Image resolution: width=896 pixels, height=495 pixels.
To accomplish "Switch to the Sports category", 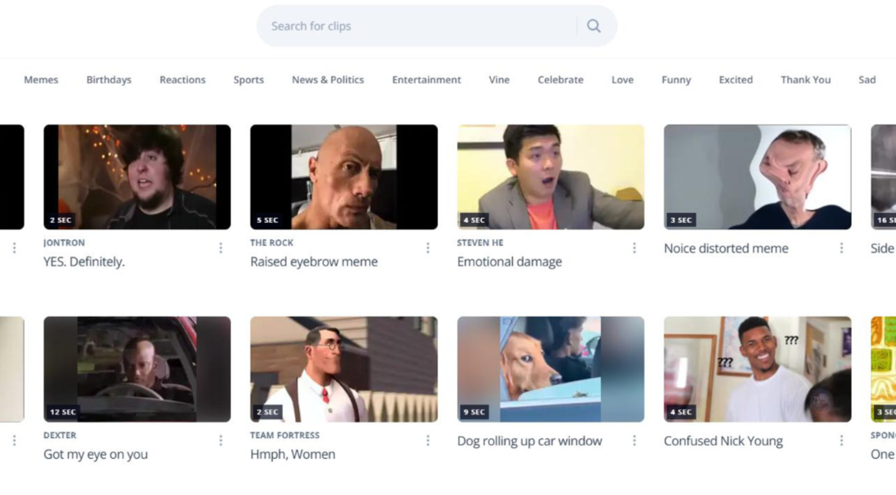I will (x=249, y=80).
